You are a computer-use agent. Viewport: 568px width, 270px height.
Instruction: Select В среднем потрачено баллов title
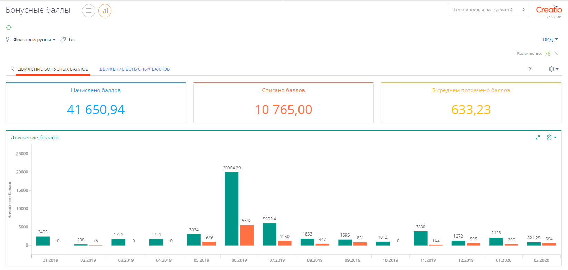pos(471,90)
